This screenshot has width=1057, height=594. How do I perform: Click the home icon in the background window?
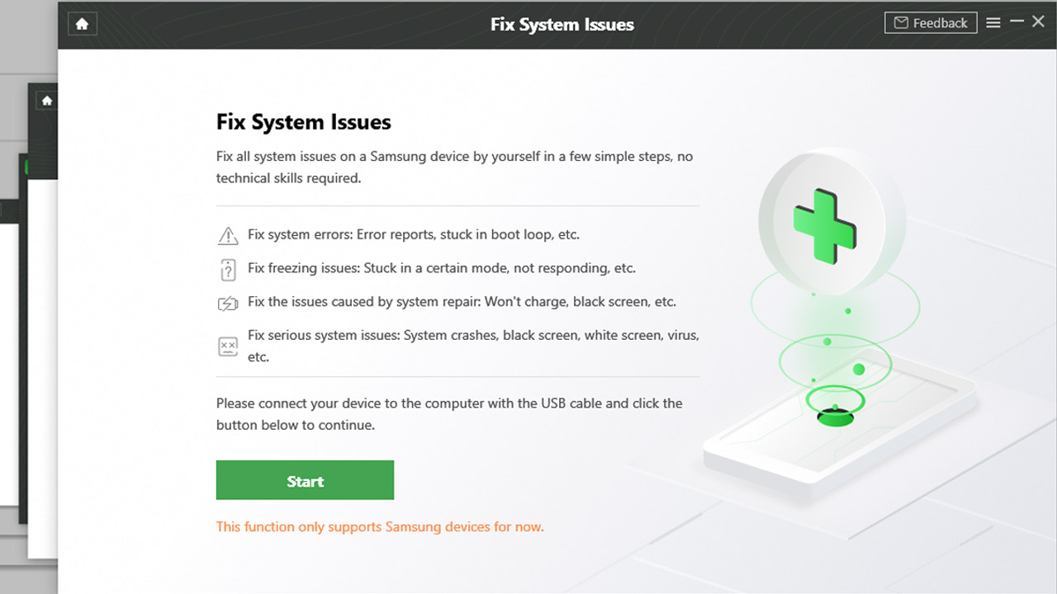pyautogui.click(x=47, y=101)
